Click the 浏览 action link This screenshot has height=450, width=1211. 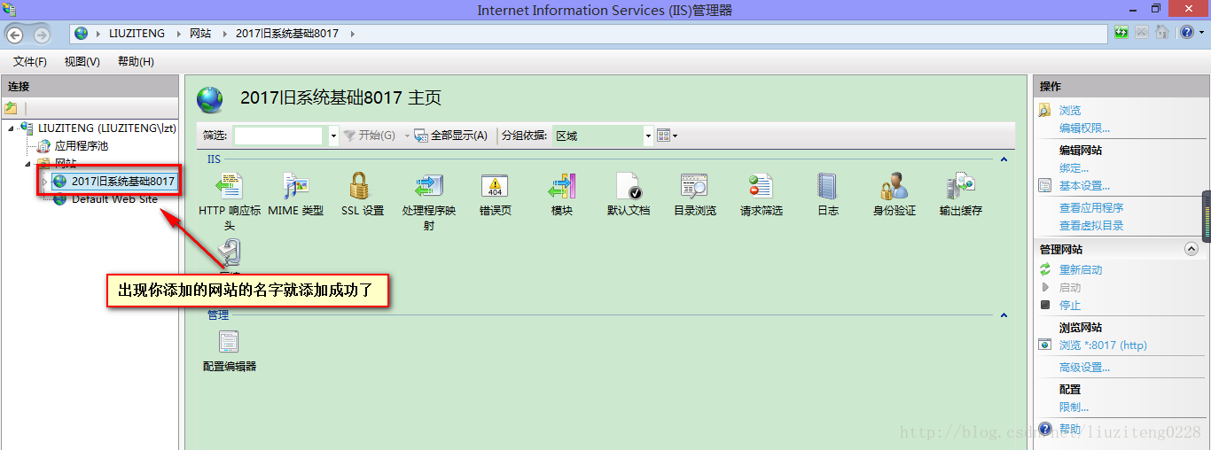1070,111
